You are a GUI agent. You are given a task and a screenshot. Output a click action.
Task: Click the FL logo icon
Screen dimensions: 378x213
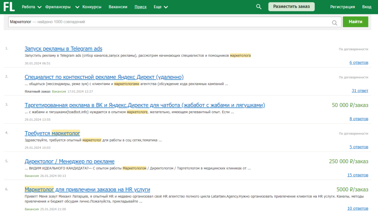pyautogui.click(x=9, y=7)
